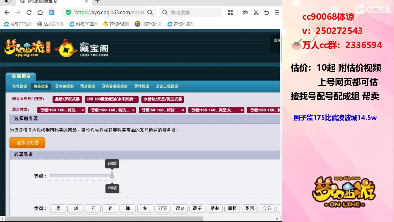Toggle the 锤 weapon type
This screenshot has height=222, width=394.
click(x=128, y=208)
